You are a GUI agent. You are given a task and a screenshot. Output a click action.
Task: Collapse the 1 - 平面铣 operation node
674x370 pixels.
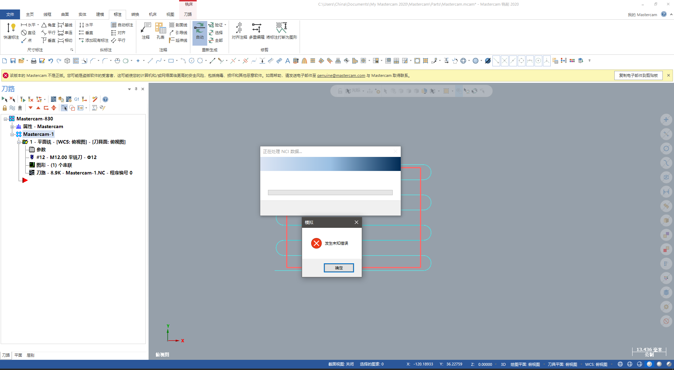19,142
